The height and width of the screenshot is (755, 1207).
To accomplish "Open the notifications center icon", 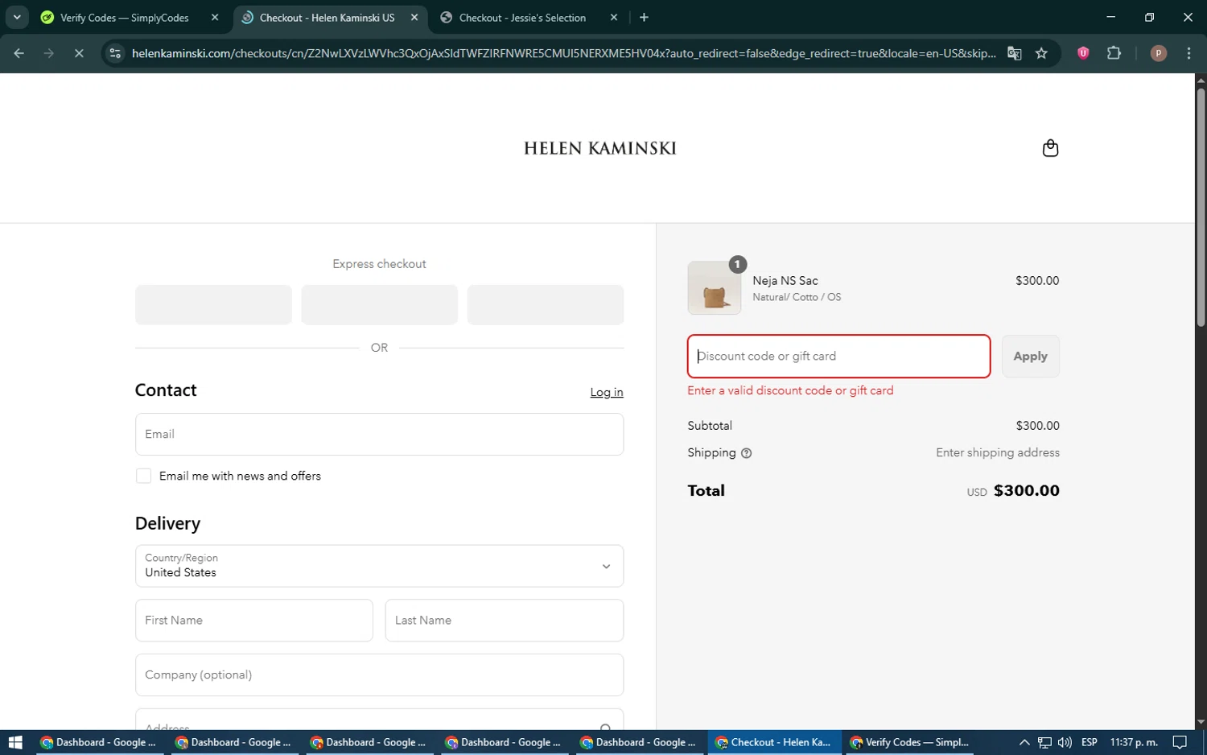I will click(x=1180, y=742).
